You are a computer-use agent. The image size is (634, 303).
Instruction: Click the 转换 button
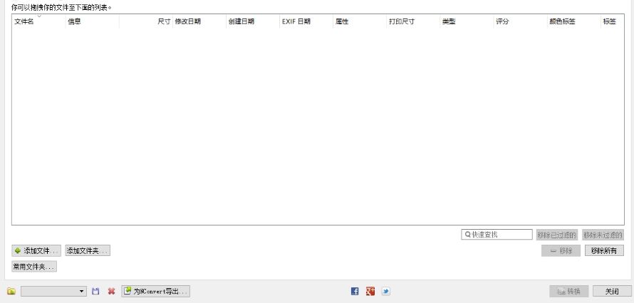[x=569, y=292]
